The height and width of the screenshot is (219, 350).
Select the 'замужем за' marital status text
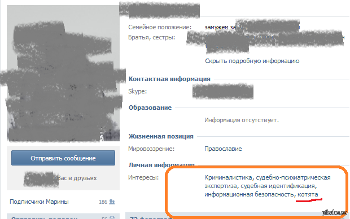coord(220,28)
